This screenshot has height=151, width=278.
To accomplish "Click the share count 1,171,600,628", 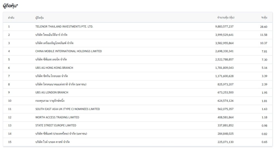I will pos(224,76).
